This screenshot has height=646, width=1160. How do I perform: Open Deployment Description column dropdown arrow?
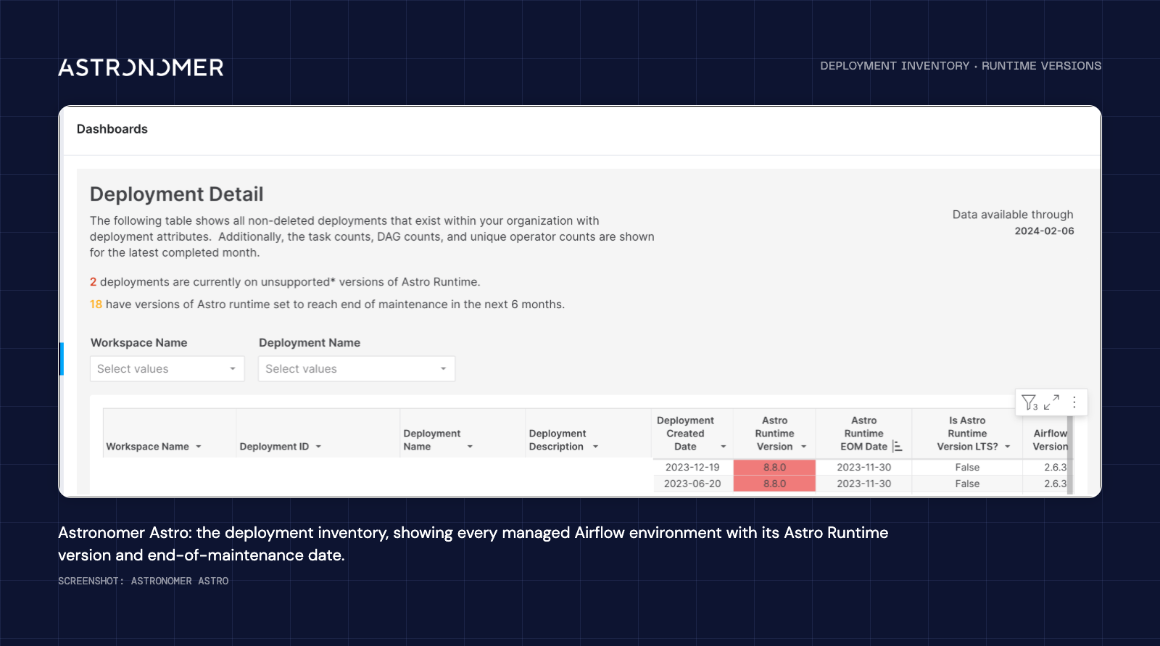coord(595,447)
